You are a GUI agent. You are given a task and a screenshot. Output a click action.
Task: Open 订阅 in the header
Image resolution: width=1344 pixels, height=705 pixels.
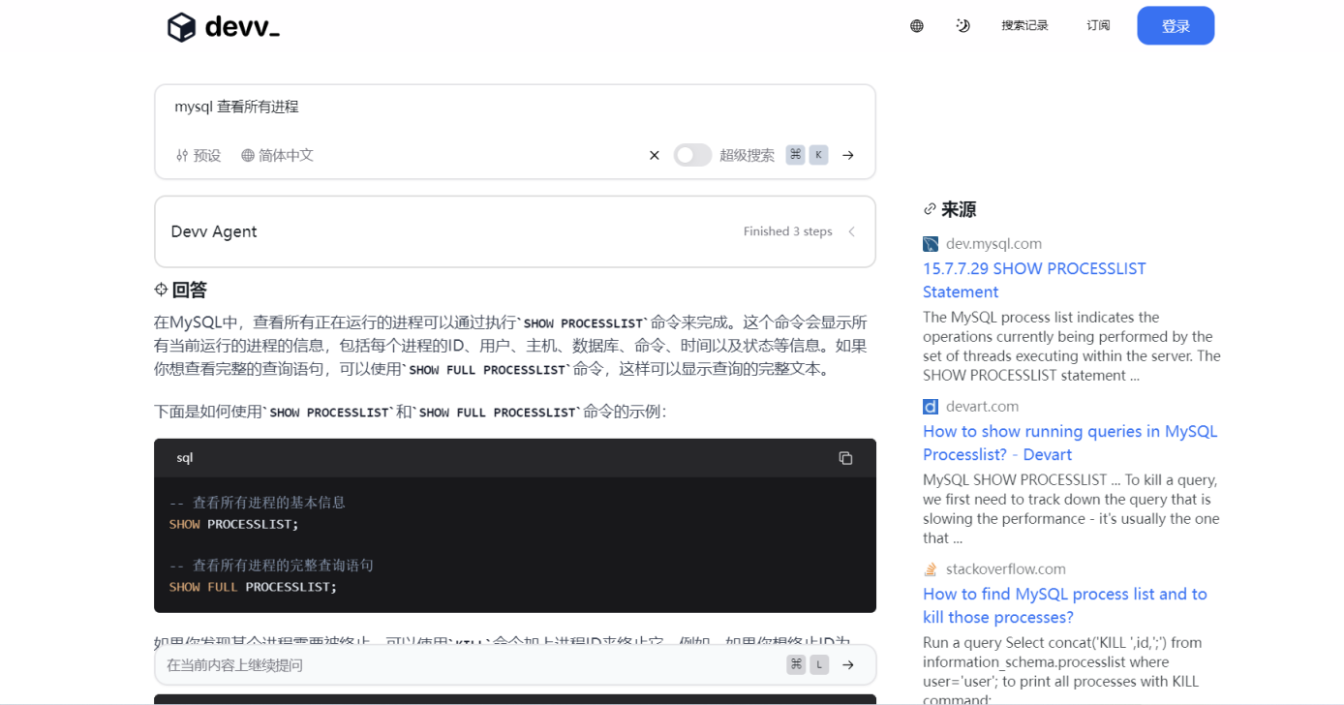[1098, 26]
